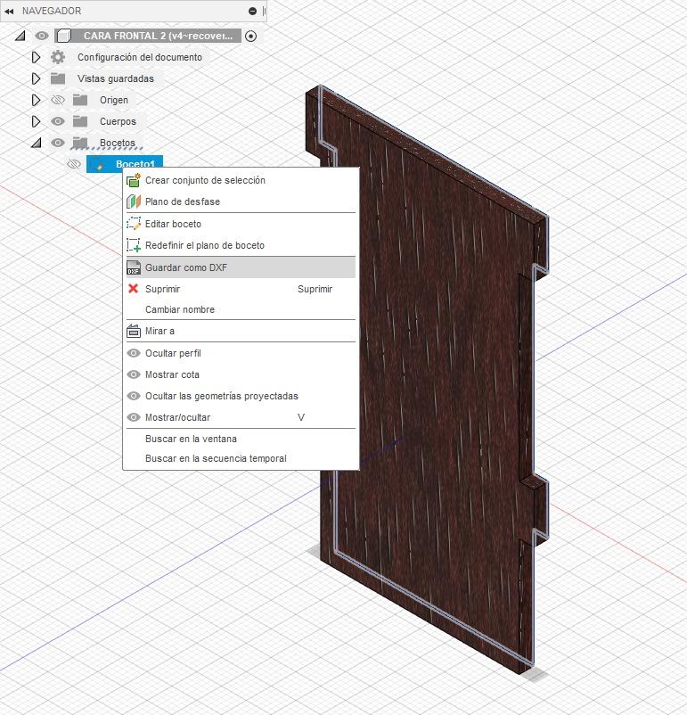Click the CARA FRONTAL 2 component cube icon
687x715 pixels.
pyautogui.click(x=64, y=36)
